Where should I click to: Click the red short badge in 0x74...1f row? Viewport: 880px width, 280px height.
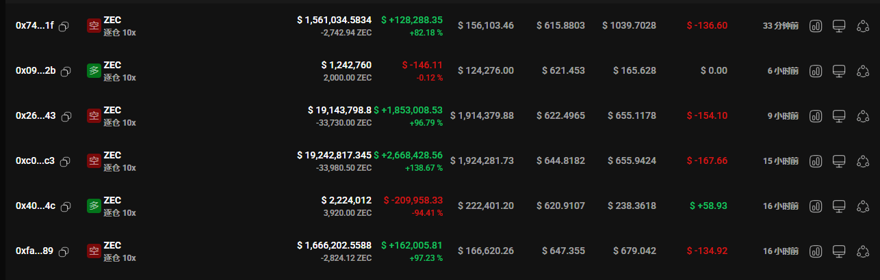click(x=94, y=26)
